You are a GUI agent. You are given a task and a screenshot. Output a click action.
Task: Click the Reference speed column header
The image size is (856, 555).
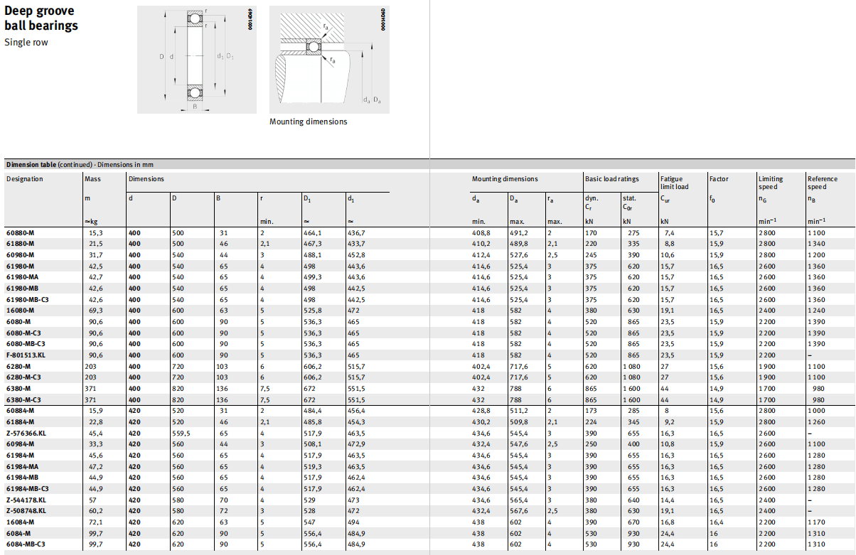point(822,183)
